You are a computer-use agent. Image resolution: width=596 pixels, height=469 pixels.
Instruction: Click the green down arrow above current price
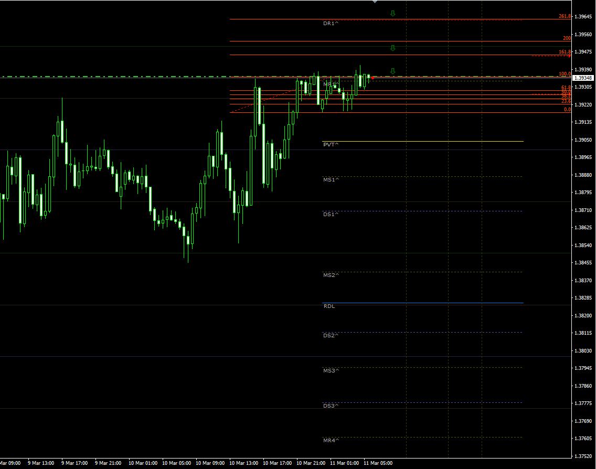pyautogui.click(x=392, y=70)
